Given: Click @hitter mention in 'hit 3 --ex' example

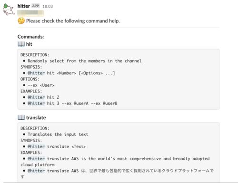Looking at the screenshot, I should coord(36,103).
